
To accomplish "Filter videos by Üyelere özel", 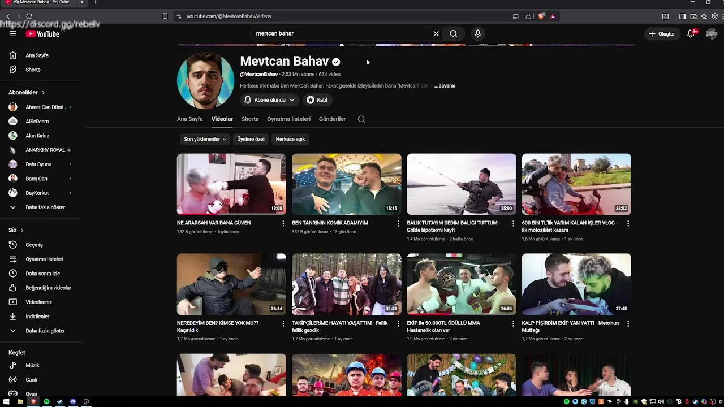I will (251, 139).
